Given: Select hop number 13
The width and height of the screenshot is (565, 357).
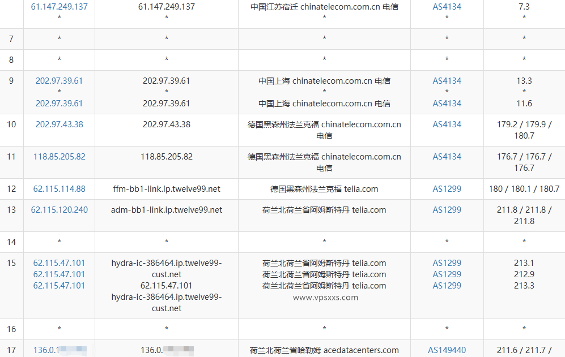Looking at the screenshot, I should tap(11, 210).
